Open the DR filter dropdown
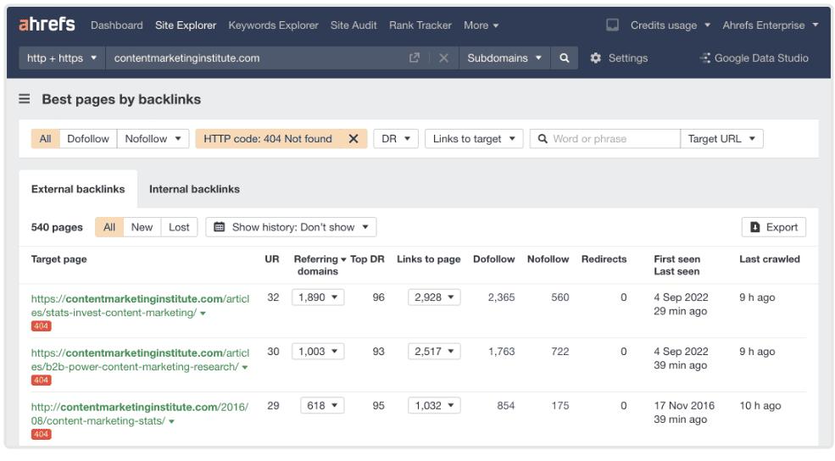 point(396,139)
